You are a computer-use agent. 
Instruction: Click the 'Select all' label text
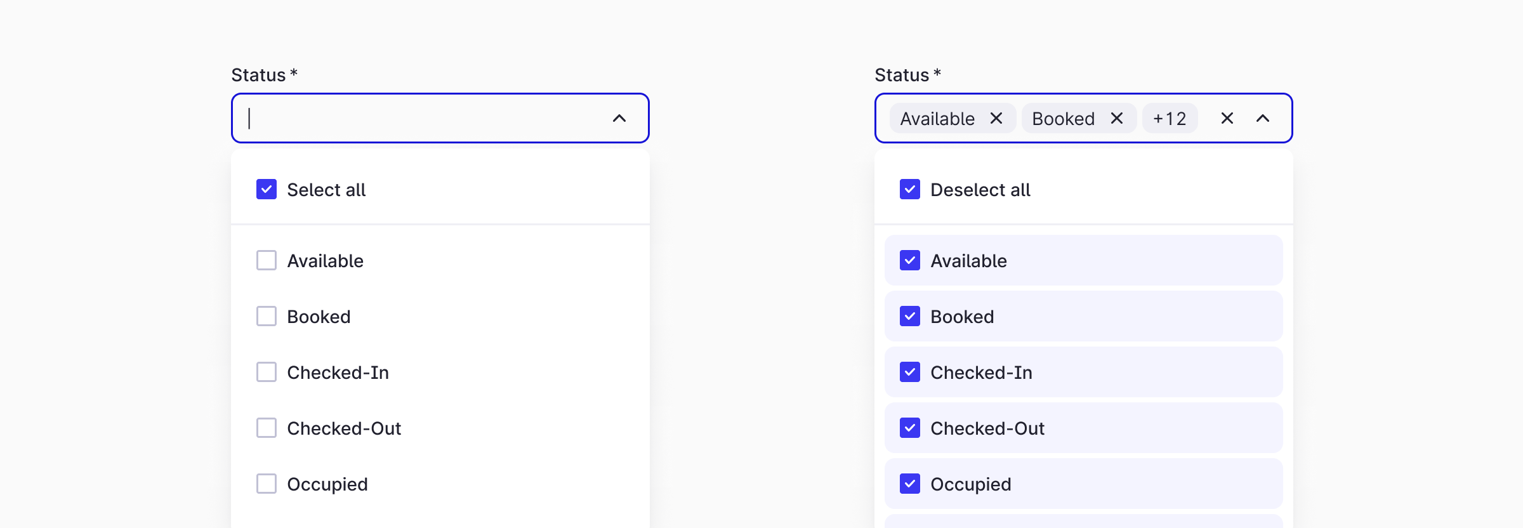326,190
